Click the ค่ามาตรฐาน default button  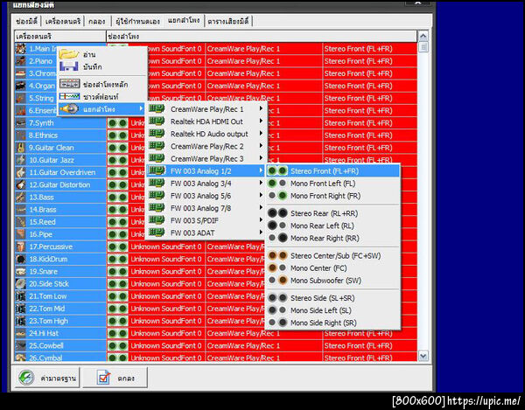(47, 378)
